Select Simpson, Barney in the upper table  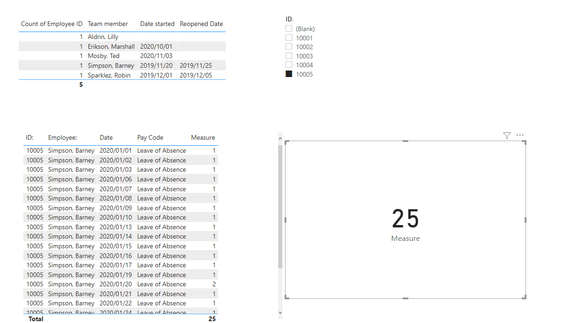click(111, 65)
